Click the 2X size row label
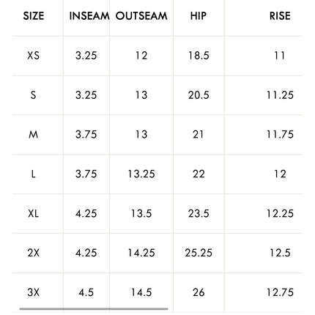Image resolution: width=315 pixels, height=315 pixels. (x=34, y=253)
